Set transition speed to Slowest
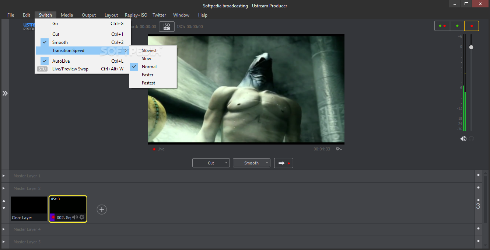 tap(153, 51)
